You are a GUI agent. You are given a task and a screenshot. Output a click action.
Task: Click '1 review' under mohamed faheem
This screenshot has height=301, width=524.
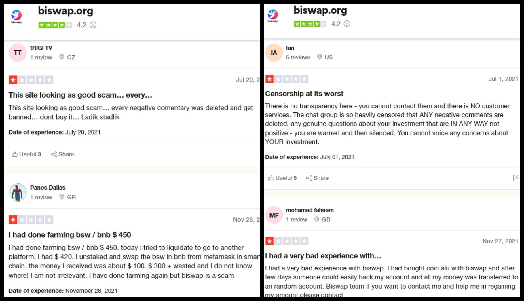[x=297, y=219]
